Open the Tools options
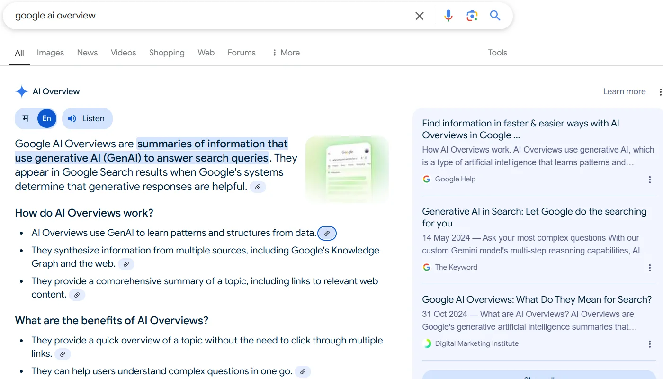This screenshot has height=379, width=663. pyautogui.click(x=498, y=53)
